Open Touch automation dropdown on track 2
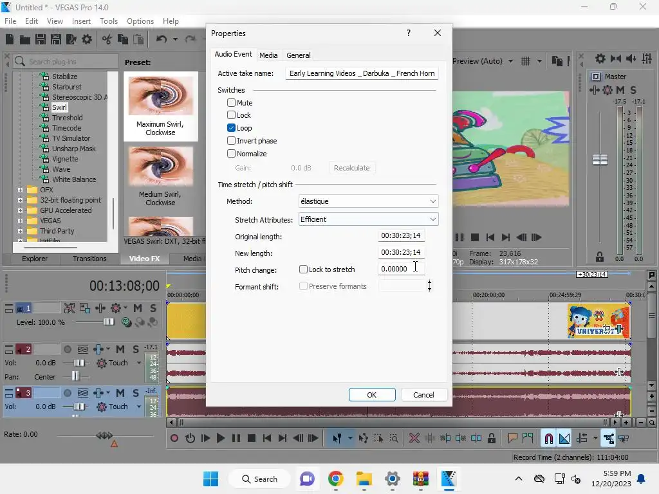Screen dimensions: 659x494 click(139, 363)
